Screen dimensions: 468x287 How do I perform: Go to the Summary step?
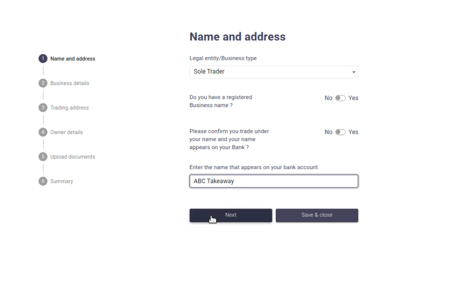point(61,181)
